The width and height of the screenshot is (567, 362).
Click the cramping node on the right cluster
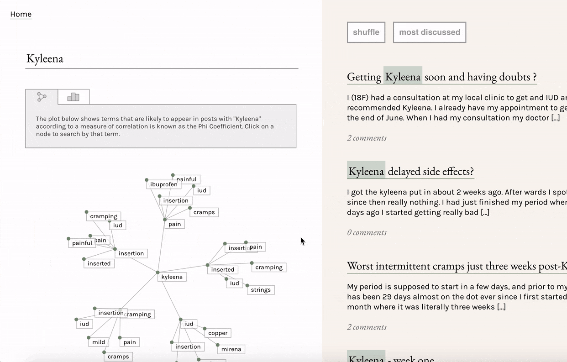click(269, 268)
